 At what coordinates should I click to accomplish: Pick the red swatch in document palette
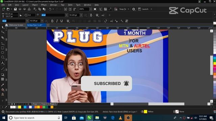41,107
